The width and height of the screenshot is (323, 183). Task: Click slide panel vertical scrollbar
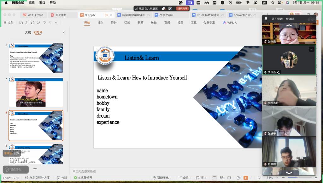point(68,97)
